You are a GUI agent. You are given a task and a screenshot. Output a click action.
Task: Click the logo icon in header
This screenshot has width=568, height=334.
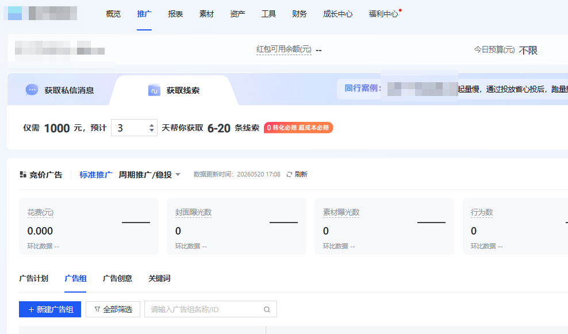click(x=15, y=13)
